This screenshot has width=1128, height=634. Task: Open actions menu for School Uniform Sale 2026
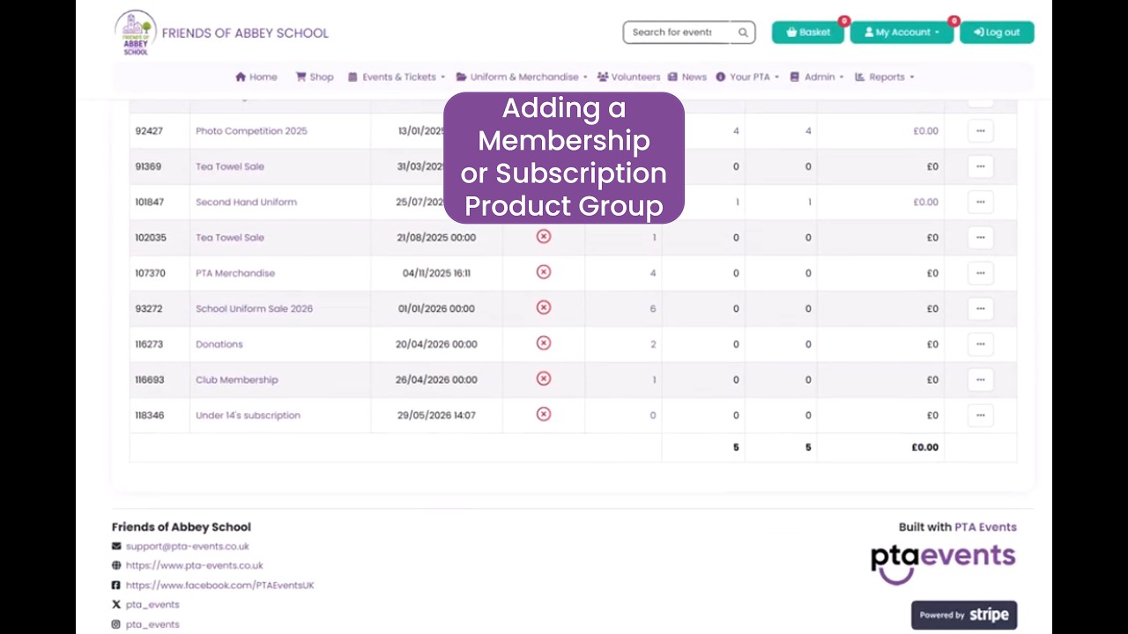980,308
